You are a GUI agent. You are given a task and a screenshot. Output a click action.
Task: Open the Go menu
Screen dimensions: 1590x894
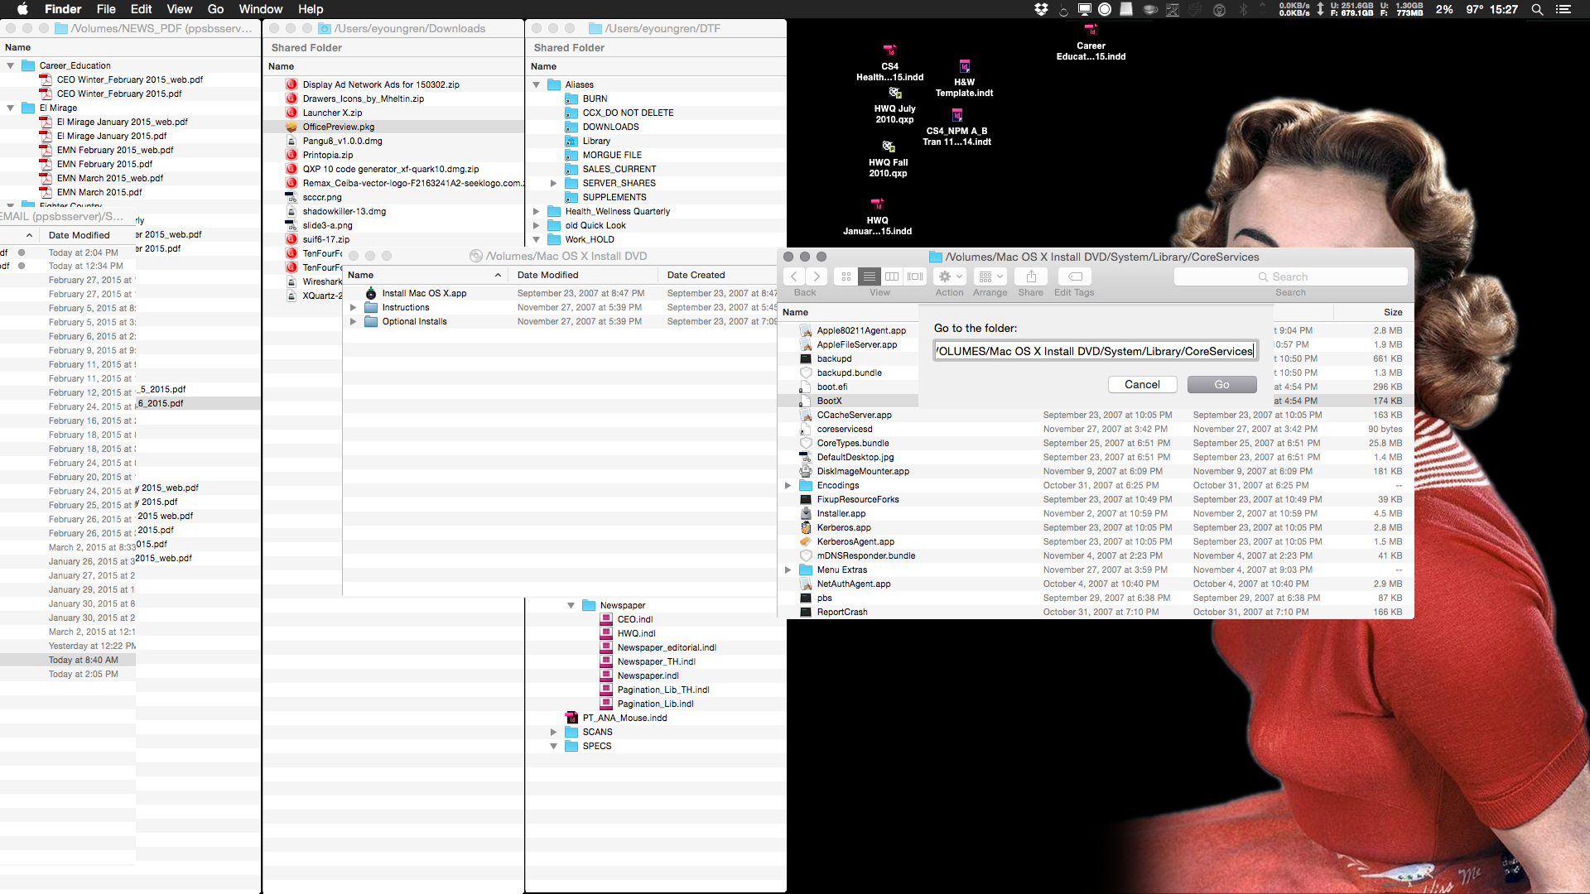(214, 9)
